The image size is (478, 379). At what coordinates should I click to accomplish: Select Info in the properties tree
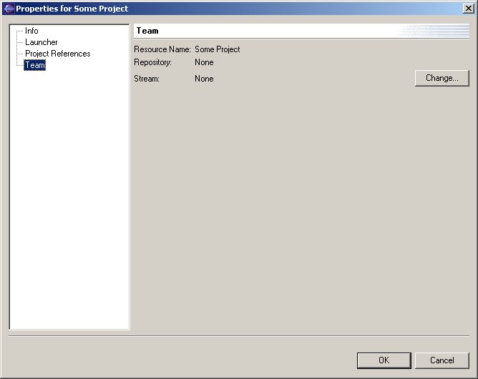coord(31,31)
